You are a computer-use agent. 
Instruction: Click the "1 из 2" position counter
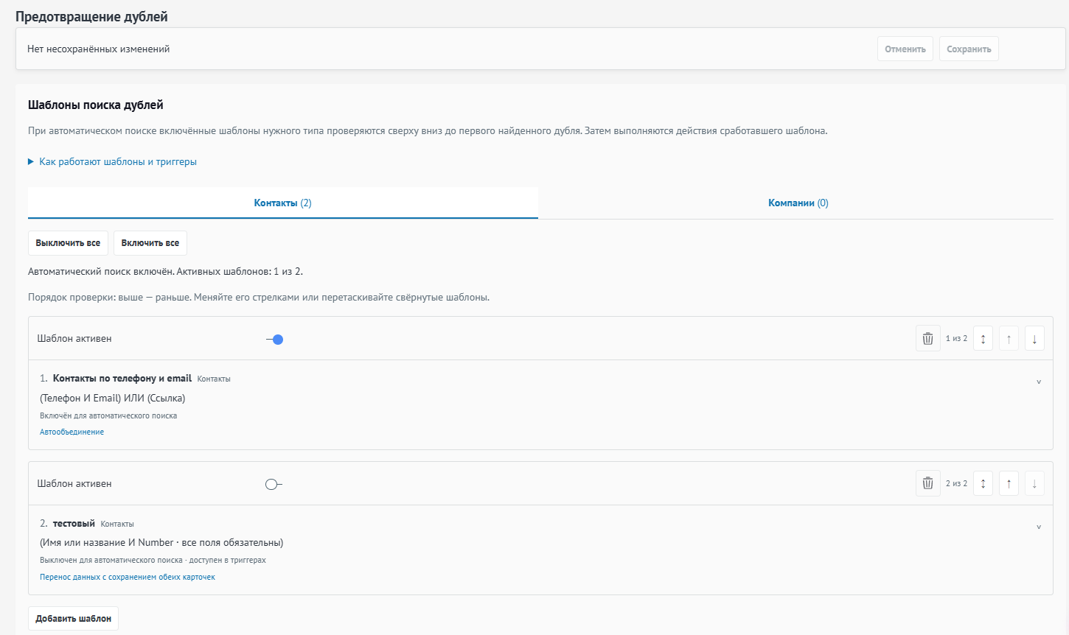(956, 339)
